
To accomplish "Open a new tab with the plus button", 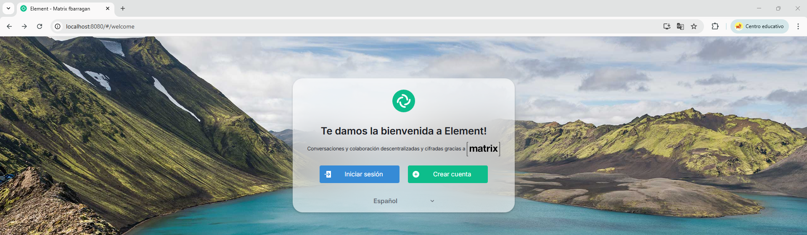I will 123,8.
